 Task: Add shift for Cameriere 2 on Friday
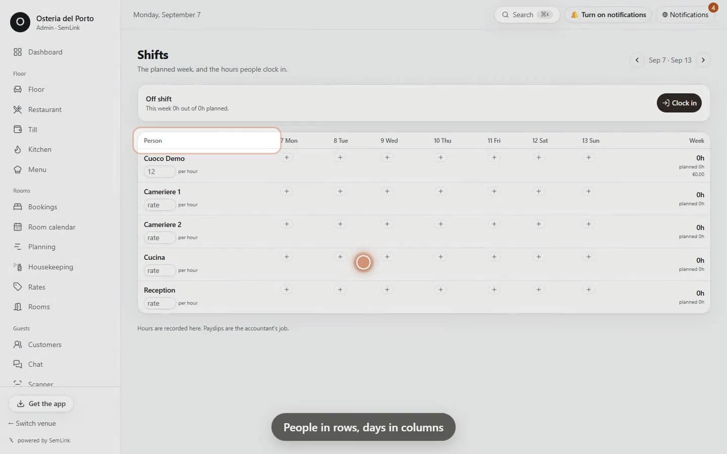(494, 224)
